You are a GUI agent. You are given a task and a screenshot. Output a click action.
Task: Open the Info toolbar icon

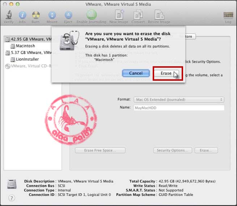pyautogui.click(x=22, y=15)
